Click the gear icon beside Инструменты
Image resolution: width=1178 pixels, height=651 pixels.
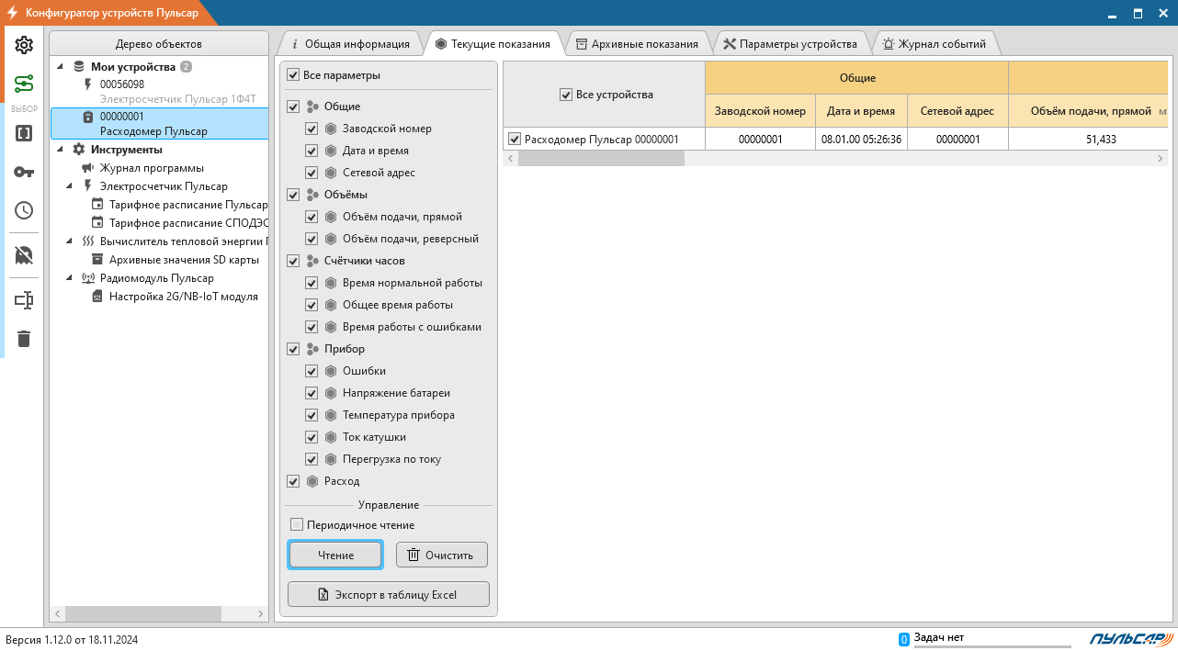[x=79, y=150]
